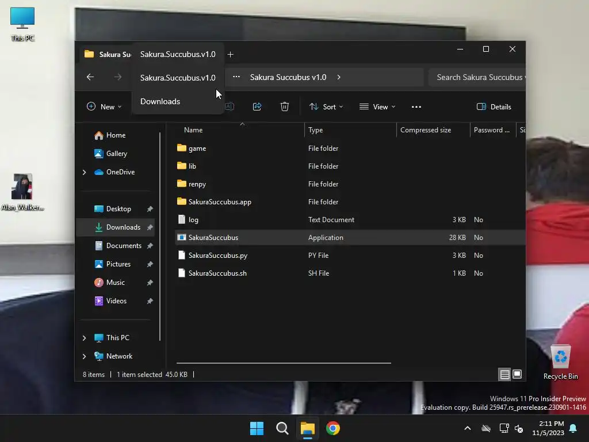The height and width of the screenshot is (442, 589).
Task: Open the Sort options dropdown
Action: (326, 106)
